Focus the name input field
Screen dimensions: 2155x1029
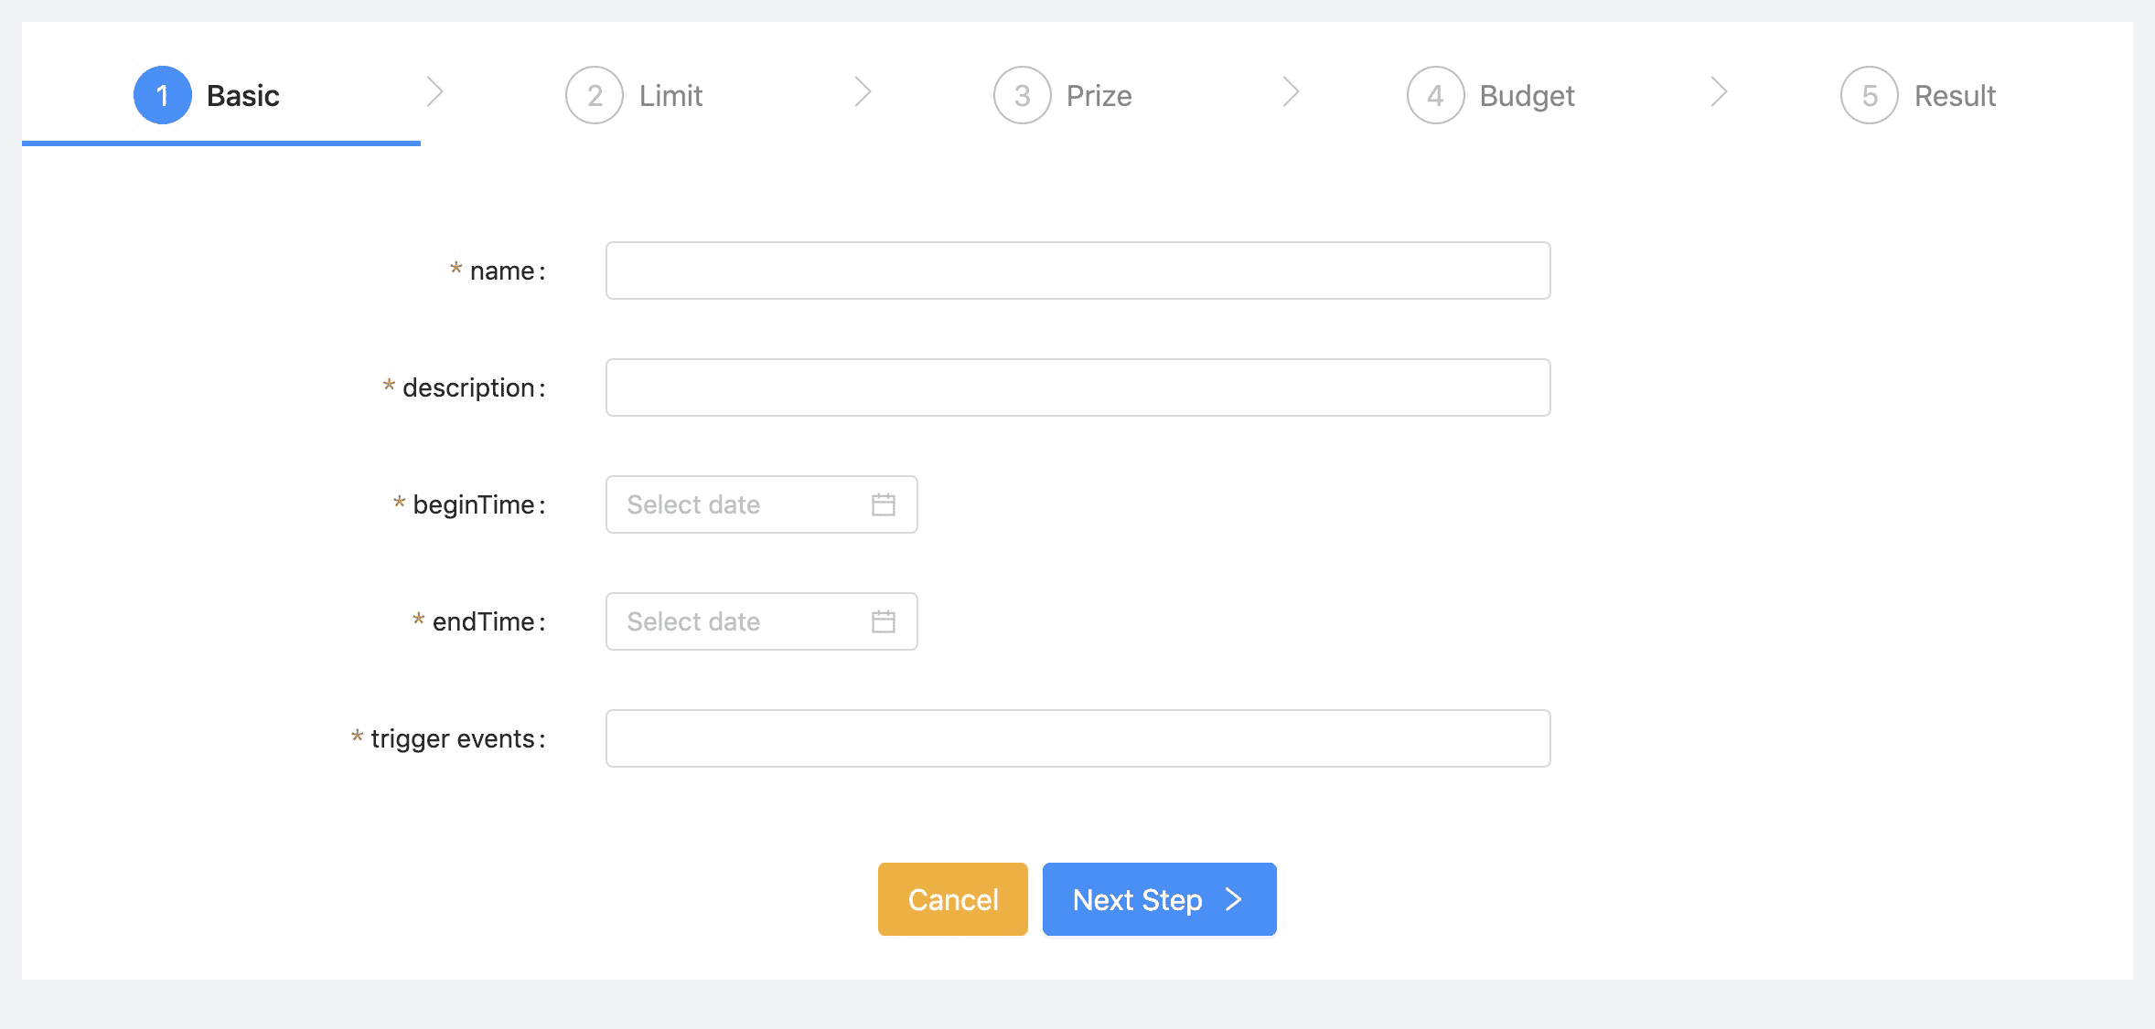coord(1077,271)
